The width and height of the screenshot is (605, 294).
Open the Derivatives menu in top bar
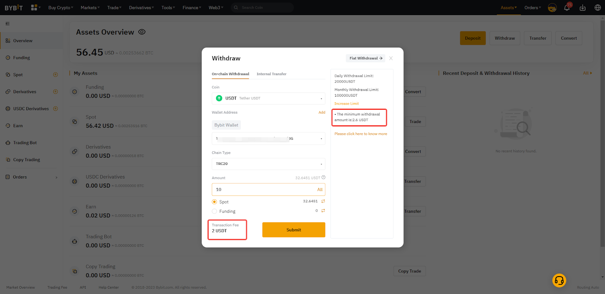click(141, 8)
